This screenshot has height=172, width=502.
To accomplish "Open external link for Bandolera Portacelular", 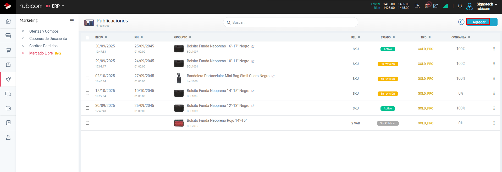I will click(x=273, y=76).
